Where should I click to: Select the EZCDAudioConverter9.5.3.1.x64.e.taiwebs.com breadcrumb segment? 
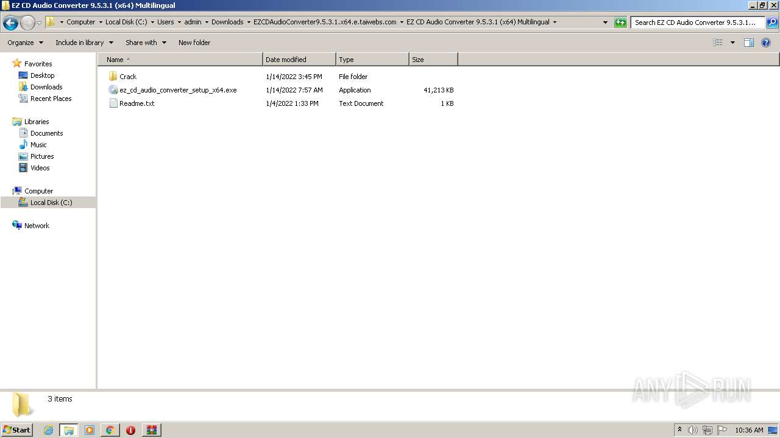[325, 22]
